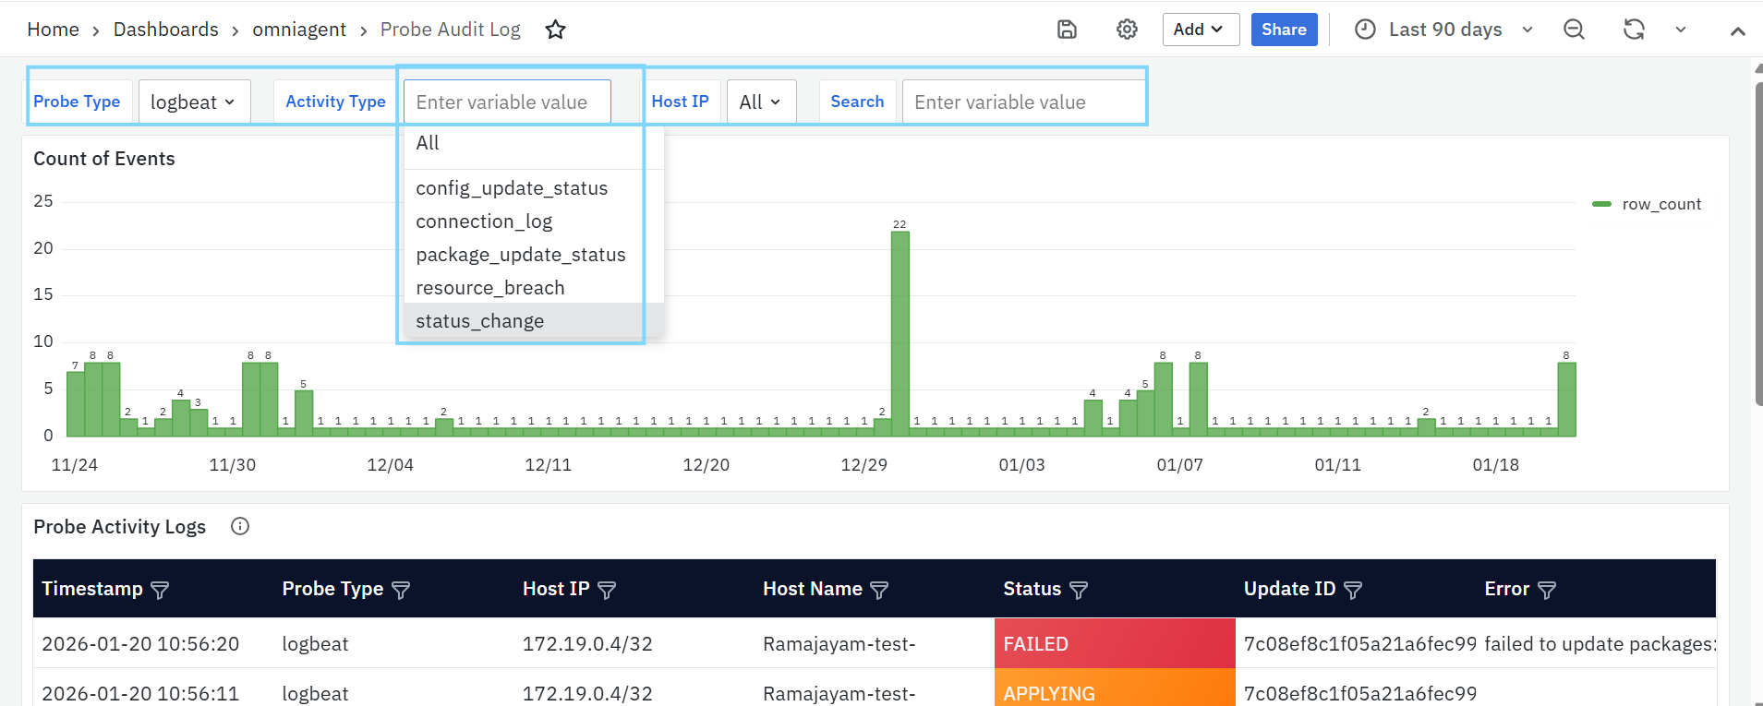The height and width of the screenshot is (706, 1763).
Task: Click the Search variable input field
Action: click(x=1023, y=102)
